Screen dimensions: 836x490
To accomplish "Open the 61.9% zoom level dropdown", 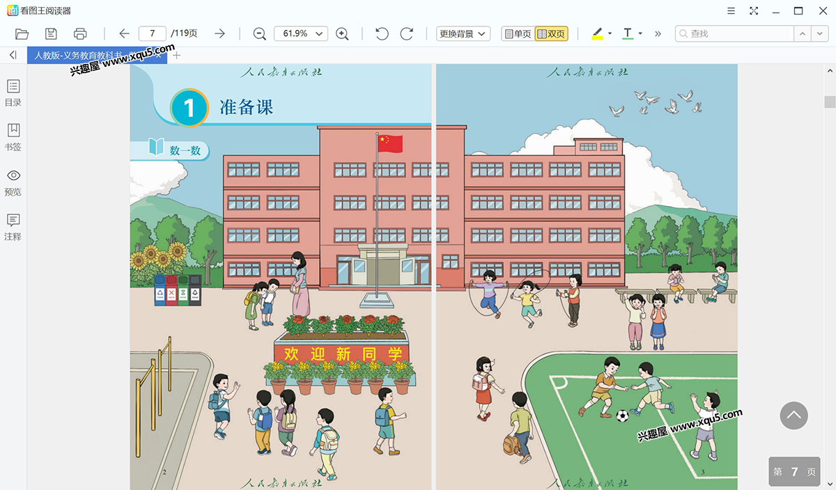I will [x=301, y=33].
